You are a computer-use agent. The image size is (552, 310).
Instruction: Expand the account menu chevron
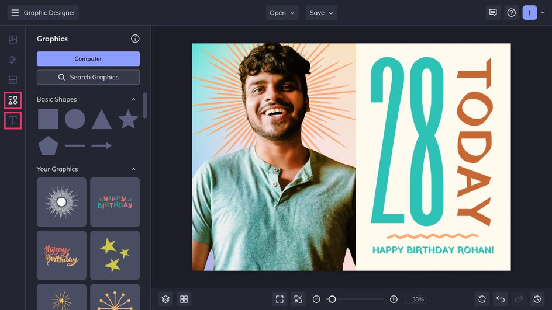543,13
